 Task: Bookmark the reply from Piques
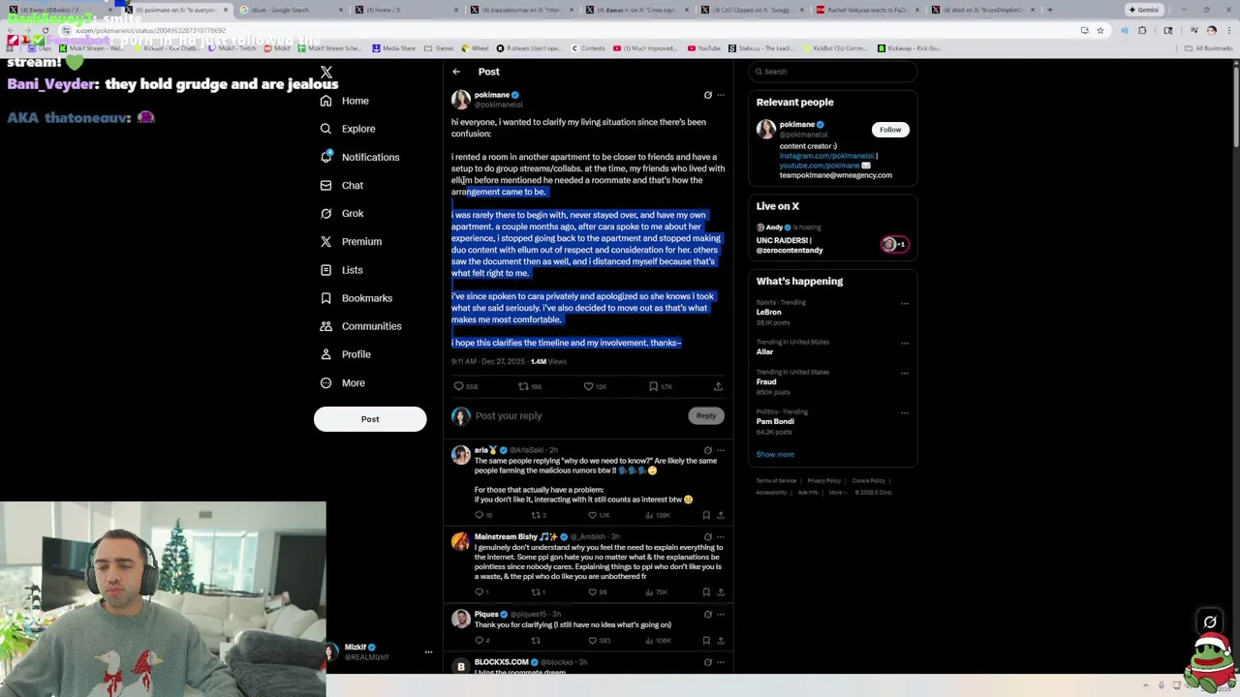[x=706, y=641]
